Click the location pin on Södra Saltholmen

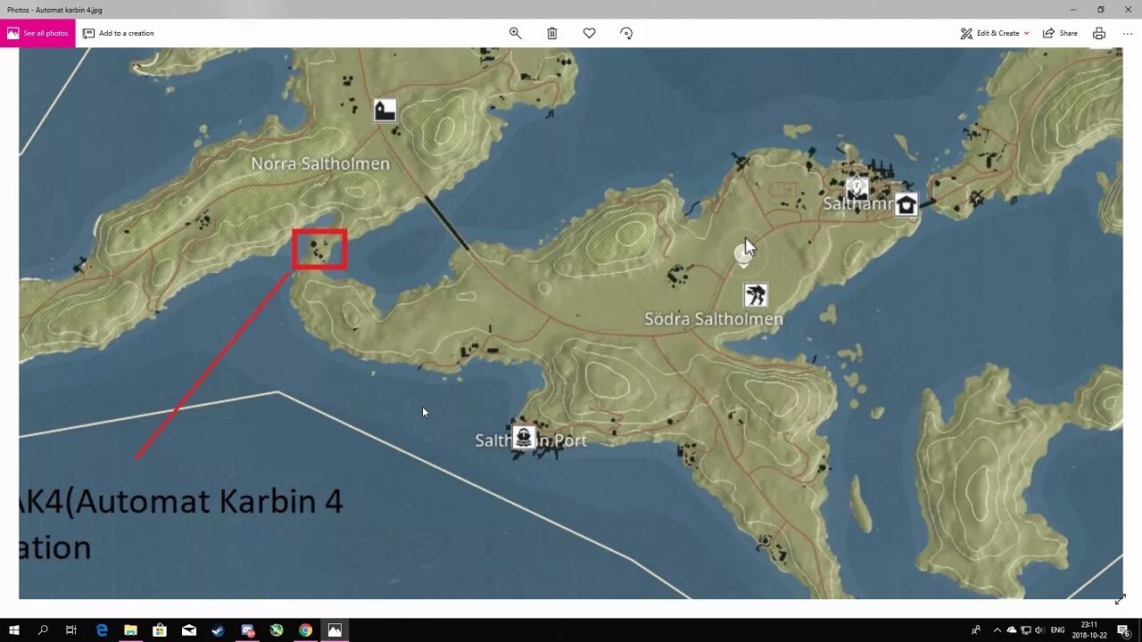(743, 255)
